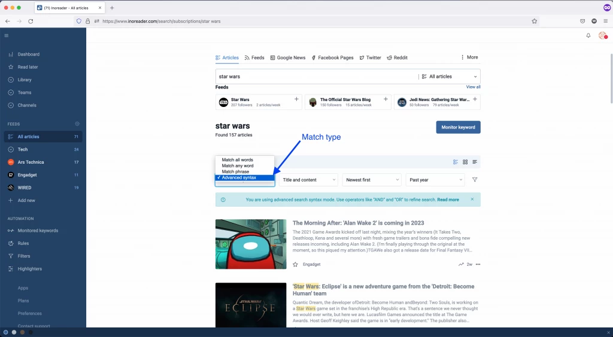
Task: Dismiss the advanced syntax info banner
Action: pos(472,200)
